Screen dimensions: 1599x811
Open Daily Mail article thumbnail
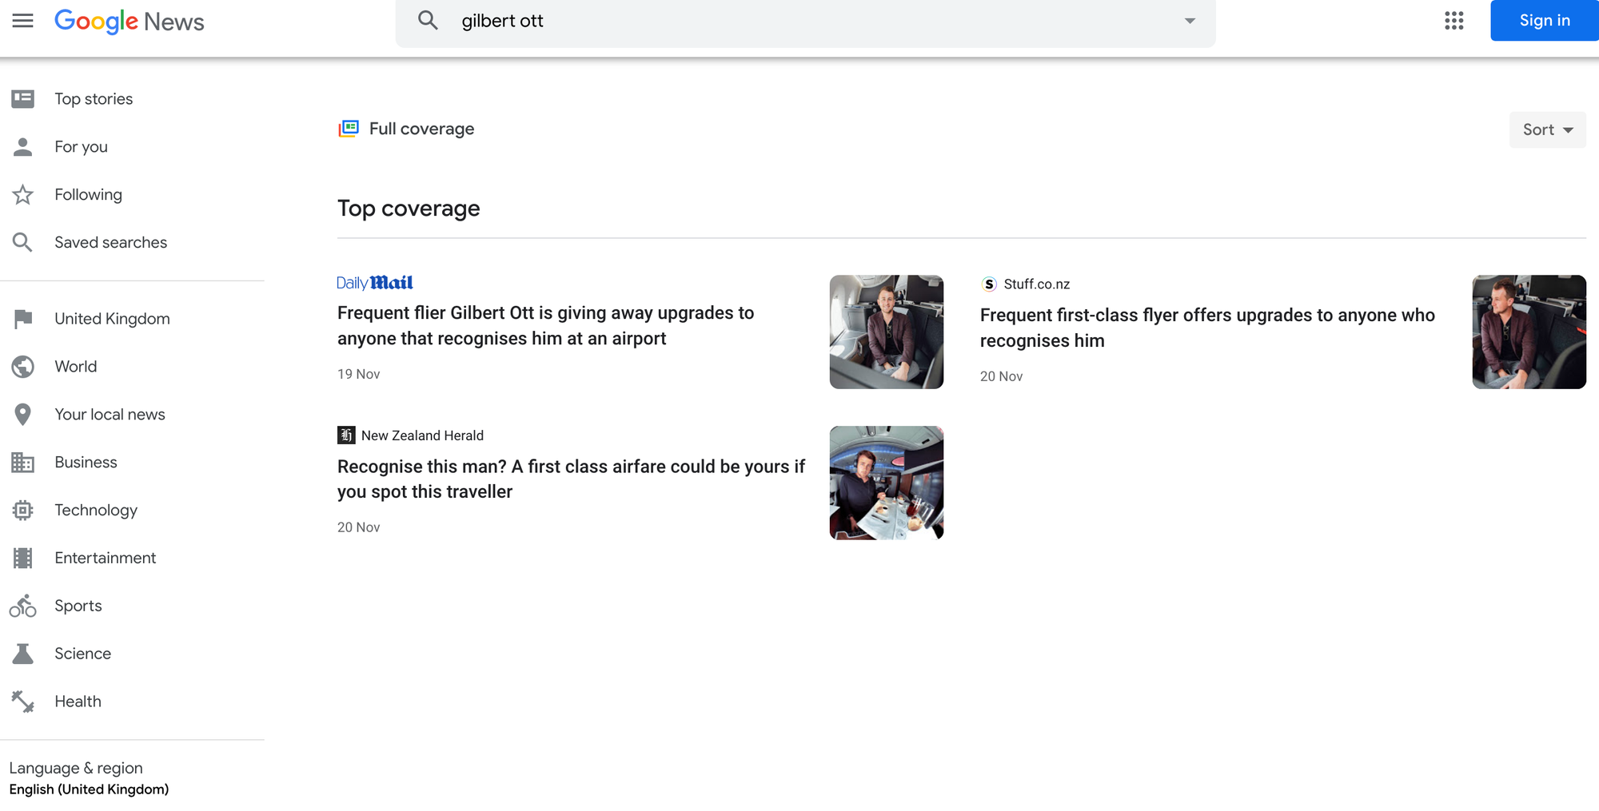[886, 332]
